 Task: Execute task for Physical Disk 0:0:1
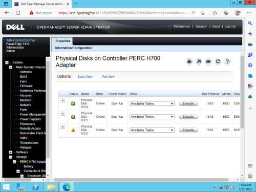[188, 117]
